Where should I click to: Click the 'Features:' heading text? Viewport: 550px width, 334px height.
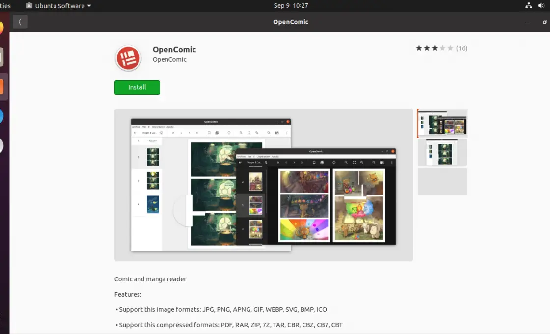pos(128,294)
